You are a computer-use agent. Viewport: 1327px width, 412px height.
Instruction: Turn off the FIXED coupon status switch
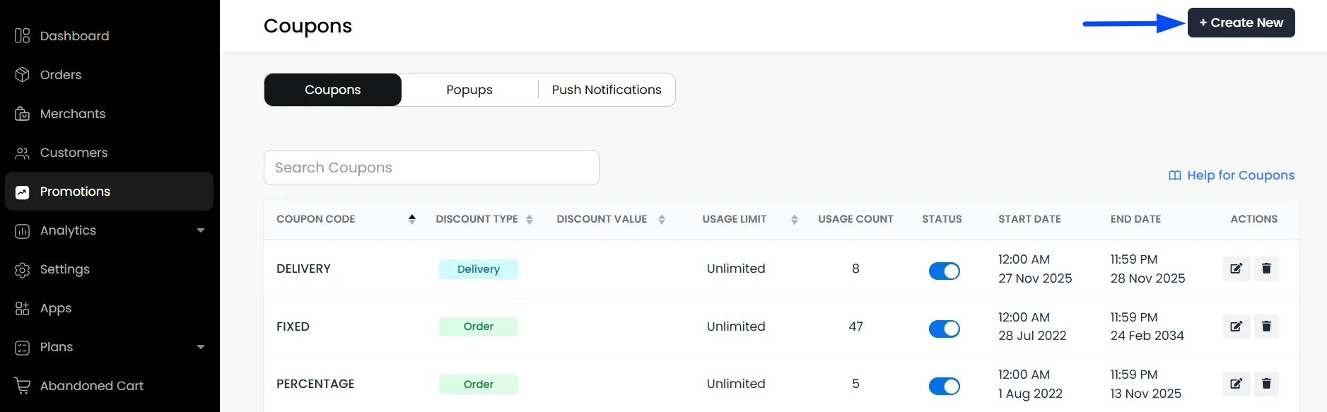[944, 329]
